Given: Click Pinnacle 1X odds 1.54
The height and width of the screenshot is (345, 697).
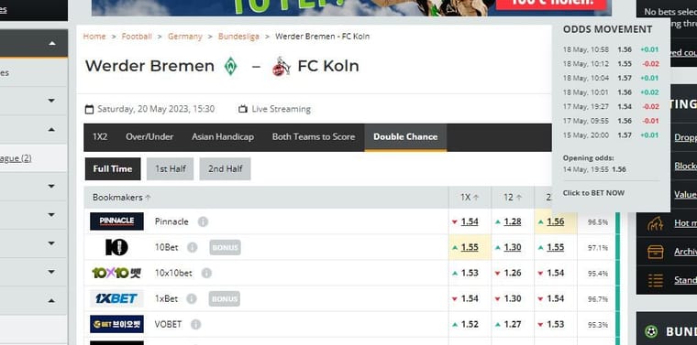Looking at the screenshot, I should coord(470,221).
